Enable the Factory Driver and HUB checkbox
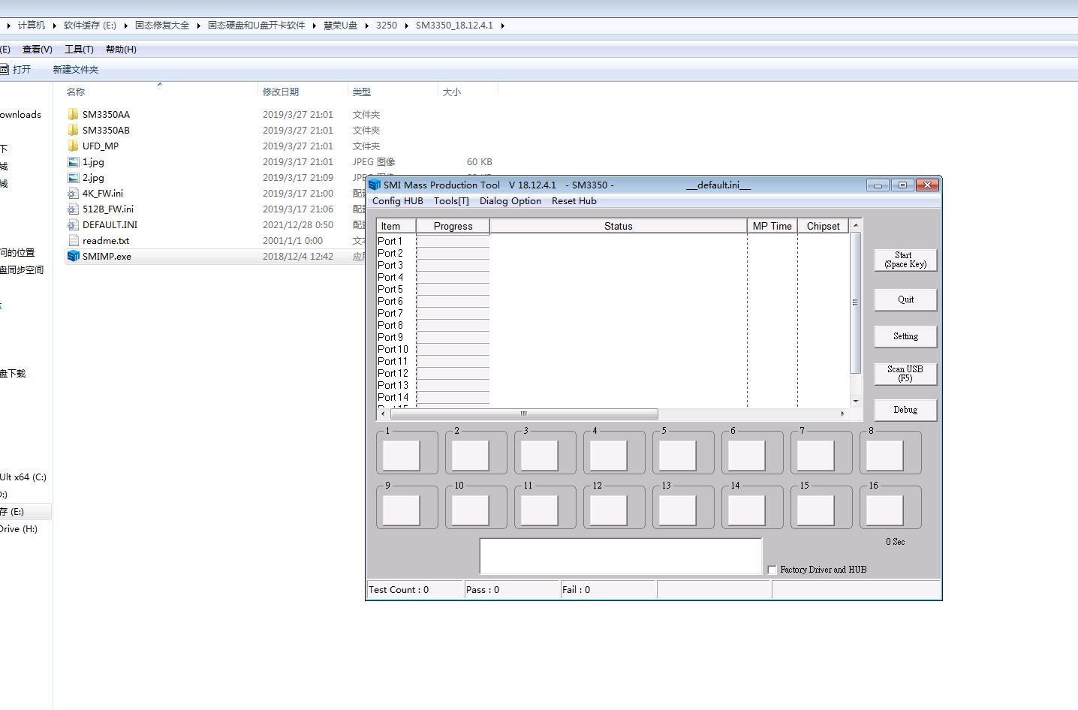1078x710 pixels. pos(772,570)
